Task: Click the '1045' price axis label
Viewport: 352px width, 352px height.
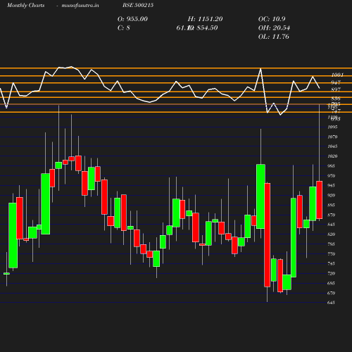Action: coord(332,146)
